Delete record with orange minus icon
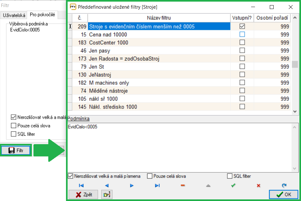Viewport: 301px width, 201px height. point(183,186)
